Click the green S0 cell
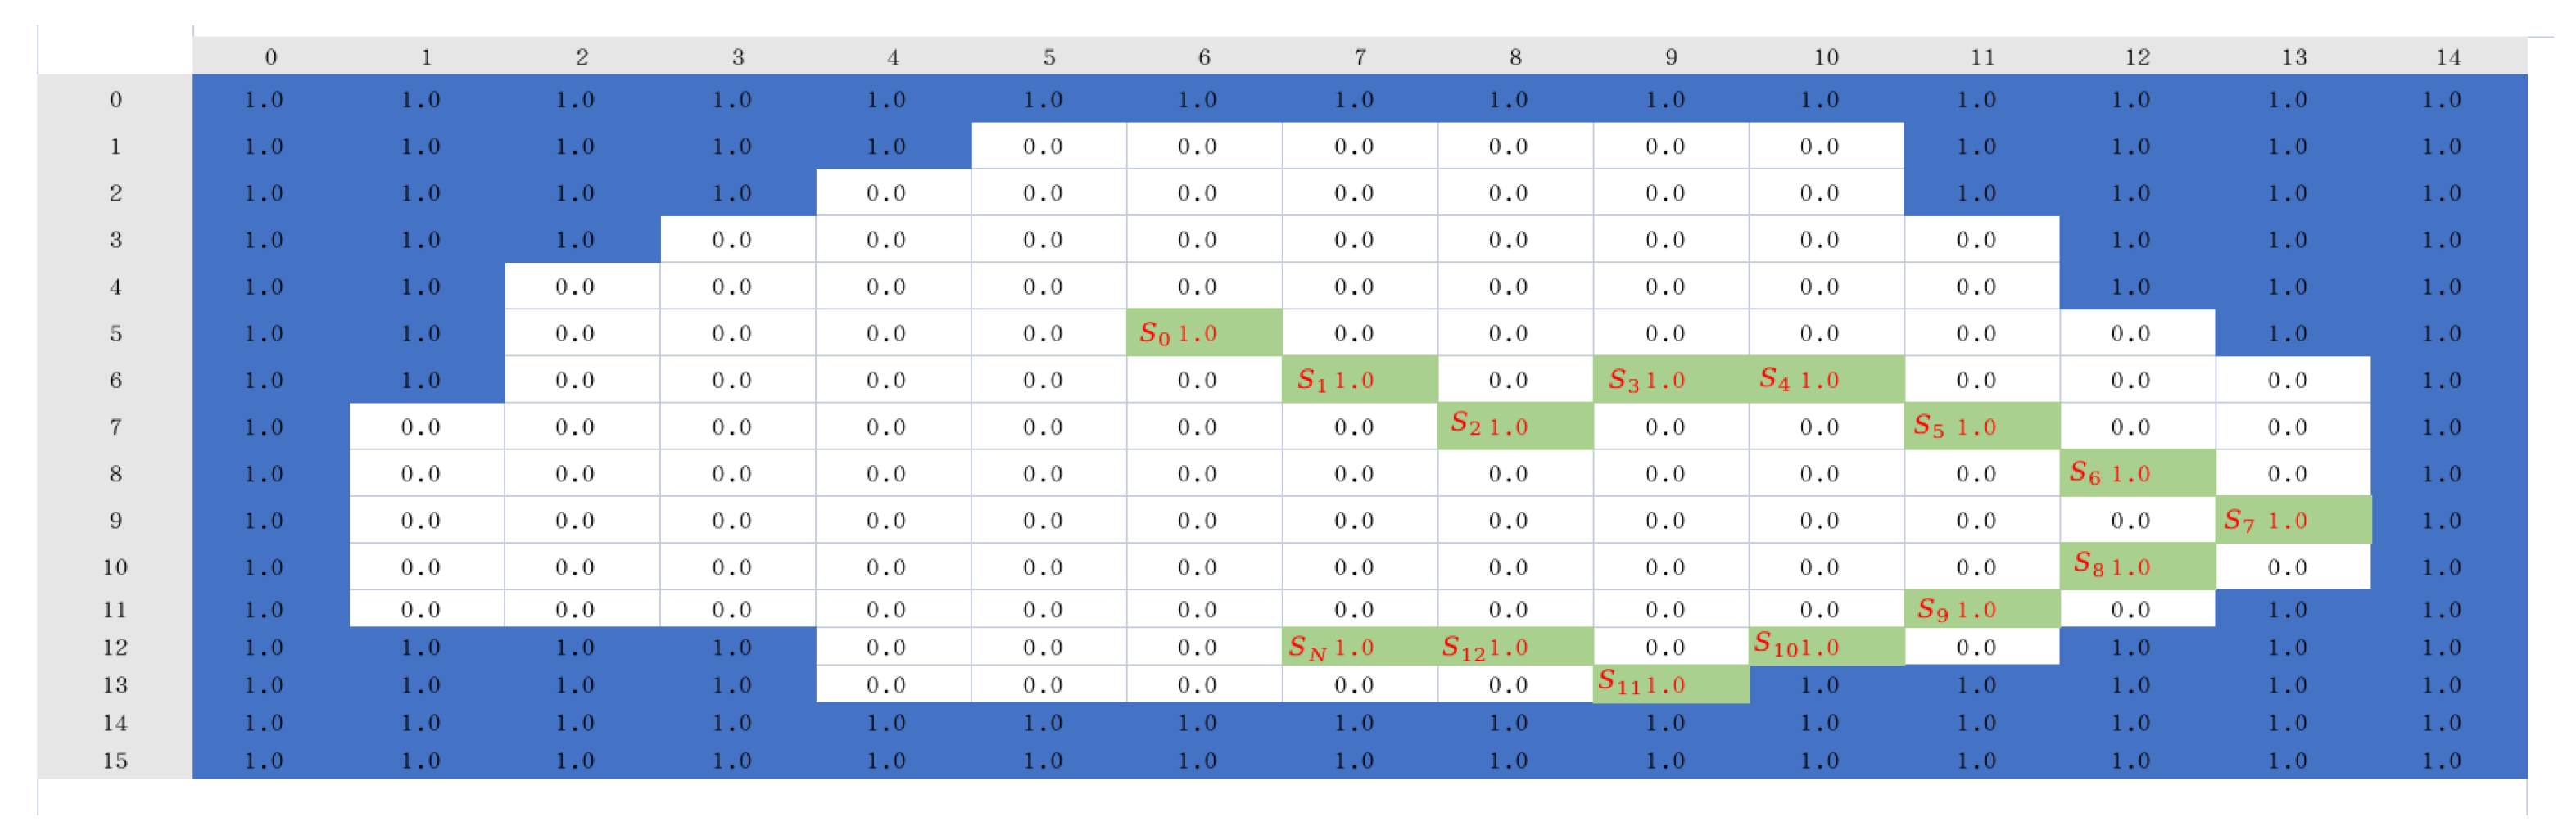Image resolution: width=2576 pixels, height=835 pixels. (1203, 333)
